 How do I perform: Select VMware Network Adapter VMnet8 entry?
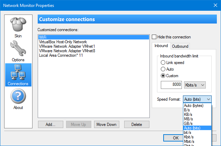pos(67,51)
